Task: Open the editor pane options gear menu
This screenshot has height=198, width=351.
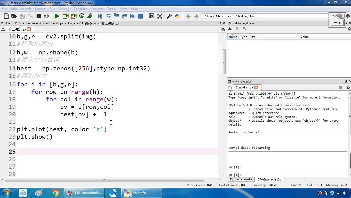Action: (x=223, y=29)
